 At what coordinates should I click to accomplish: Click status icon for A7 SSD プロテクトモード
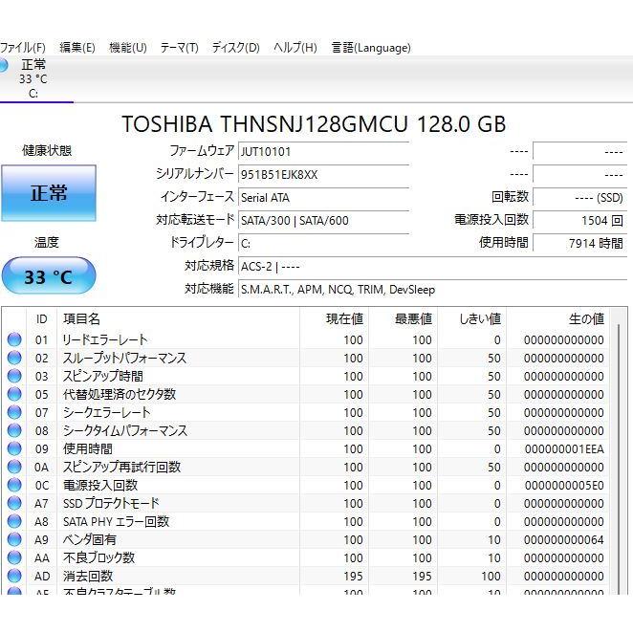tap(14, 503)
